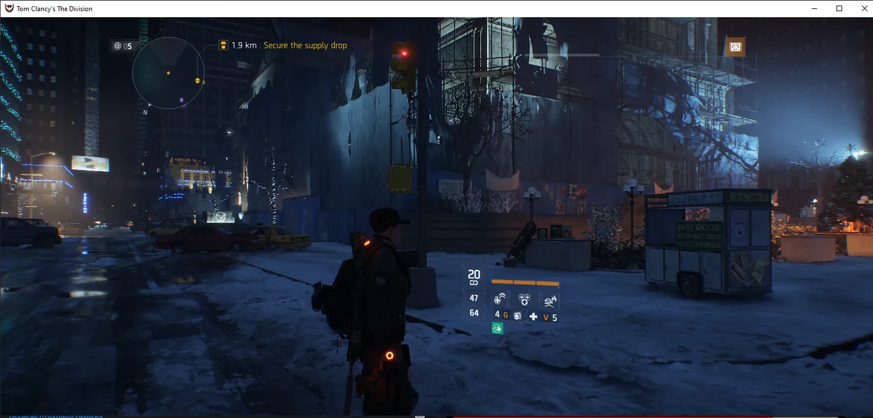
Task: Click the grenade count 4
Action: tap(497, 315)
